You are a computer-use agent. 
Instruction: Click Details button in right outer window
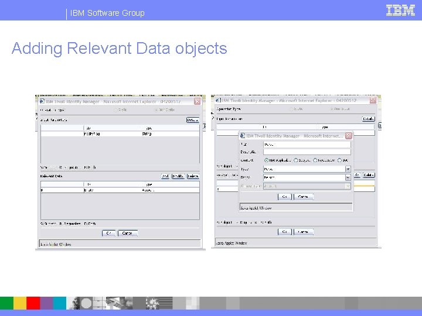coord(368,119)
